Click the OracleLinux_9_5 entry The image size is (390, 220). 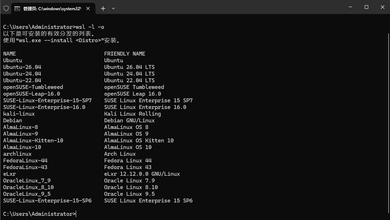click(x=27, y=194)
